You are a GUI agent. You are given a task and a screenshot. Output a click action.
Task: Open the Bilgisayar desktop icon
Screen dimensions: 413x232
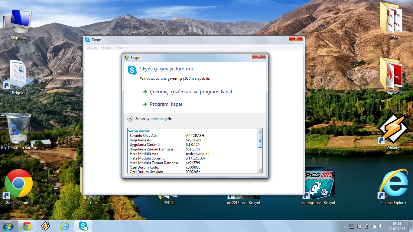tap(18, 24)
